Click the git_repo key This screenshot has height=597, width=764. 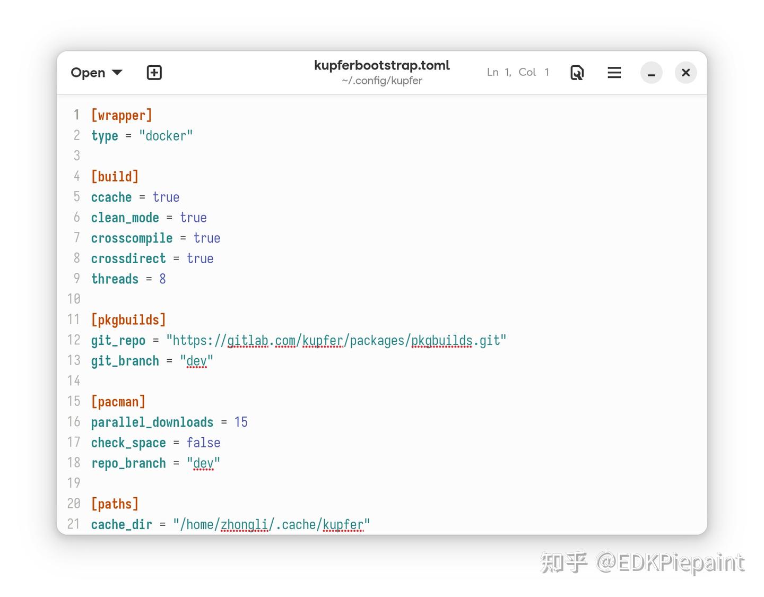click(x=118, y=340)
